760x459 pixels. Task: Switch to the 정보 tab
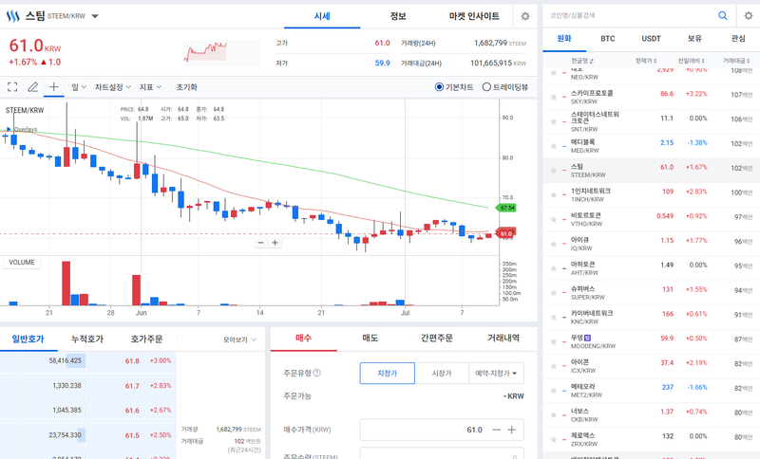398,16
